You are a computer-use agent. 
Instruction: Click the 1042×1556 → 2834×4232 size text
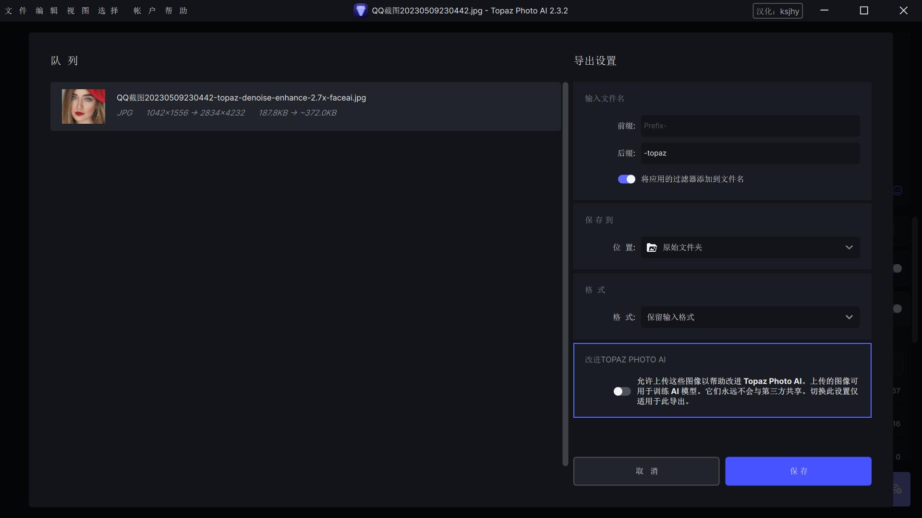195,113
